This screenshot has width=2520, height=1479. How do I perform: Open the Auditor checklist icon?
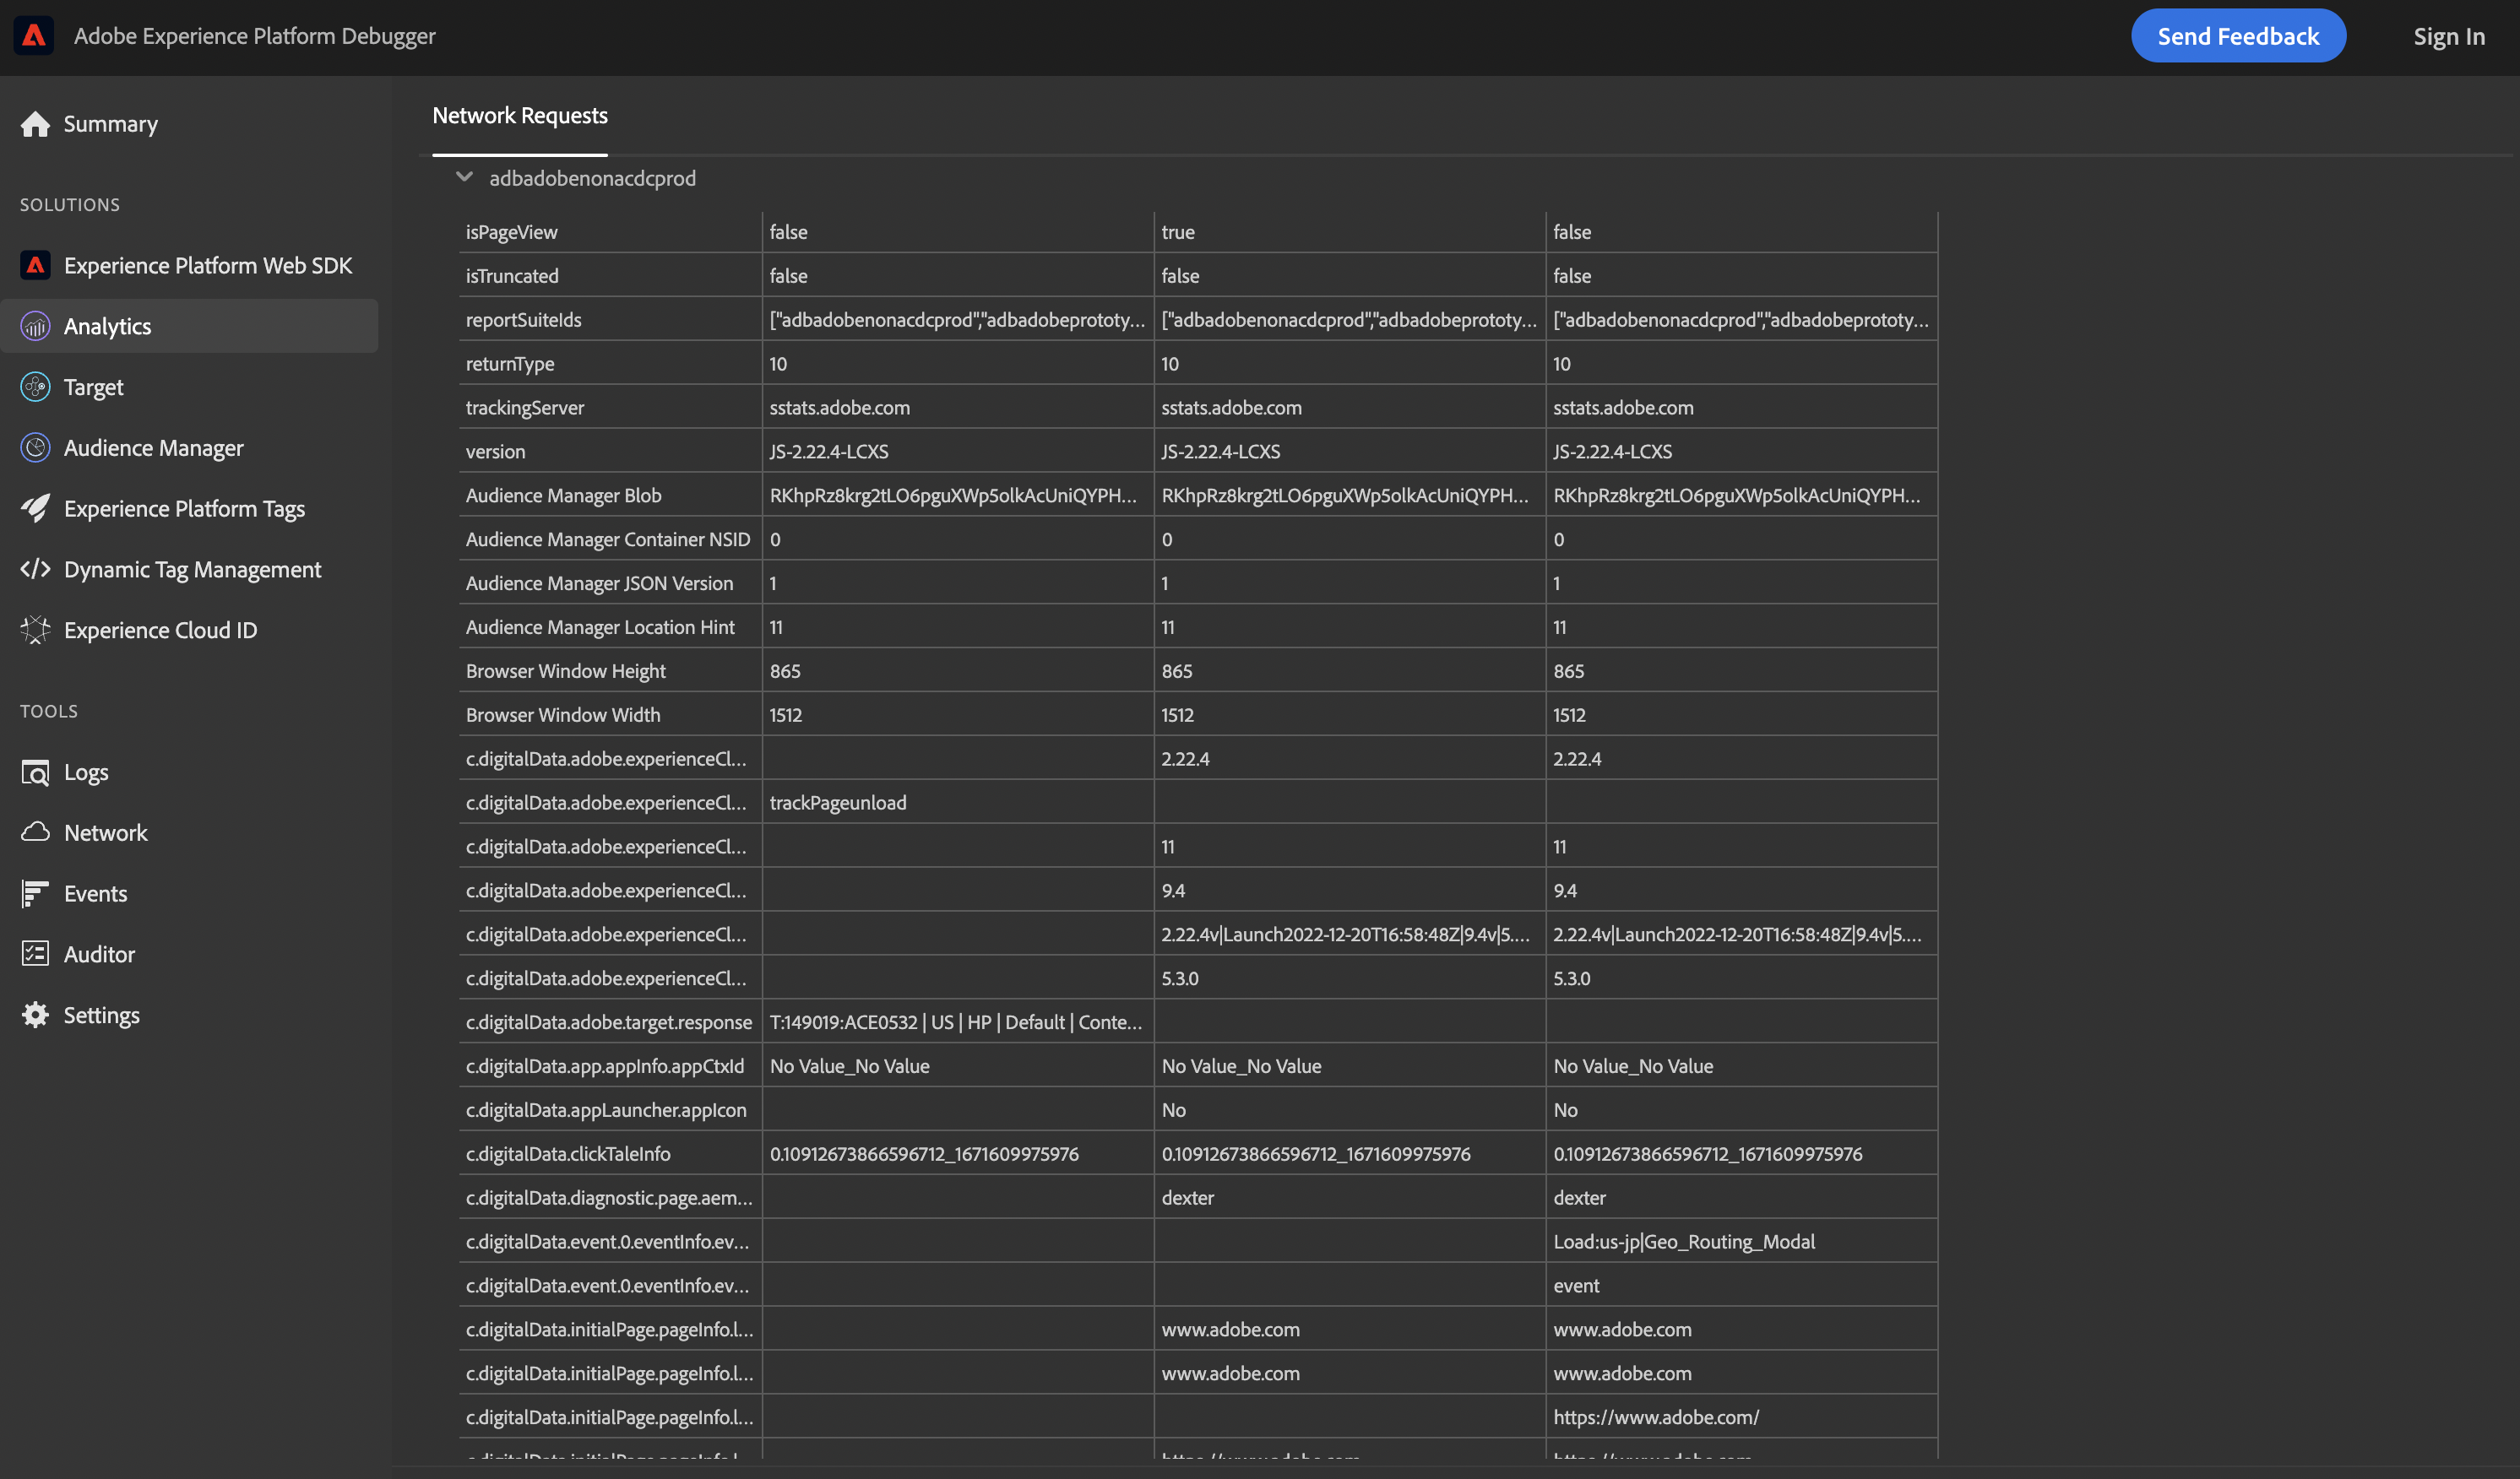point(35,955)
